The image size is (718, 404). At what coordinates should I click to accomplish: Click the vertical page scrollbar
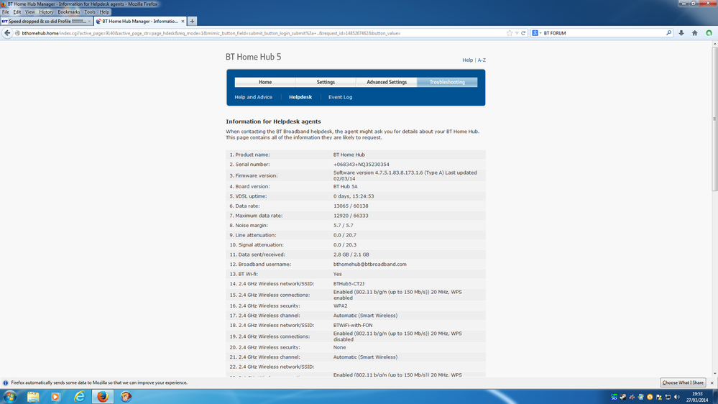(x=715, y=208)
